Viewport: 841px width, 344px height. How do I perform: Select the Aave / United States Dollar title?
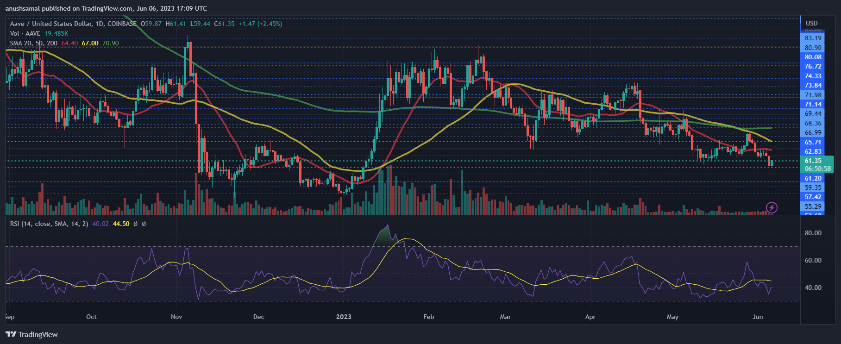click(51, 24)
